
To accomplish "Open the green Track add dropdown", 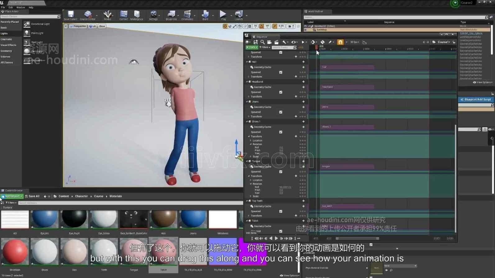I will [252, 47].
